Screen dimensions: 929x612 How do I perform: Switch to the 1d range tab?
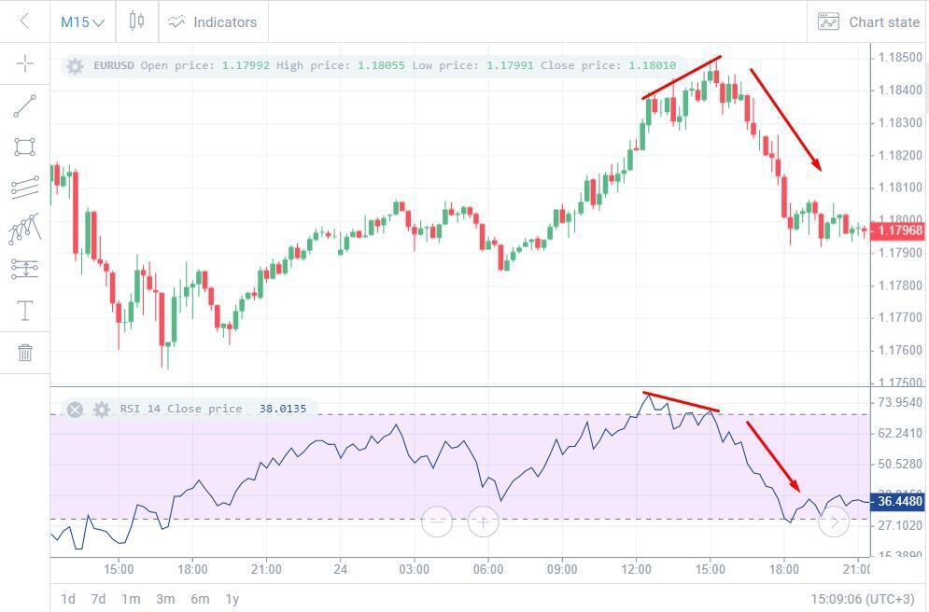(68, 598)
